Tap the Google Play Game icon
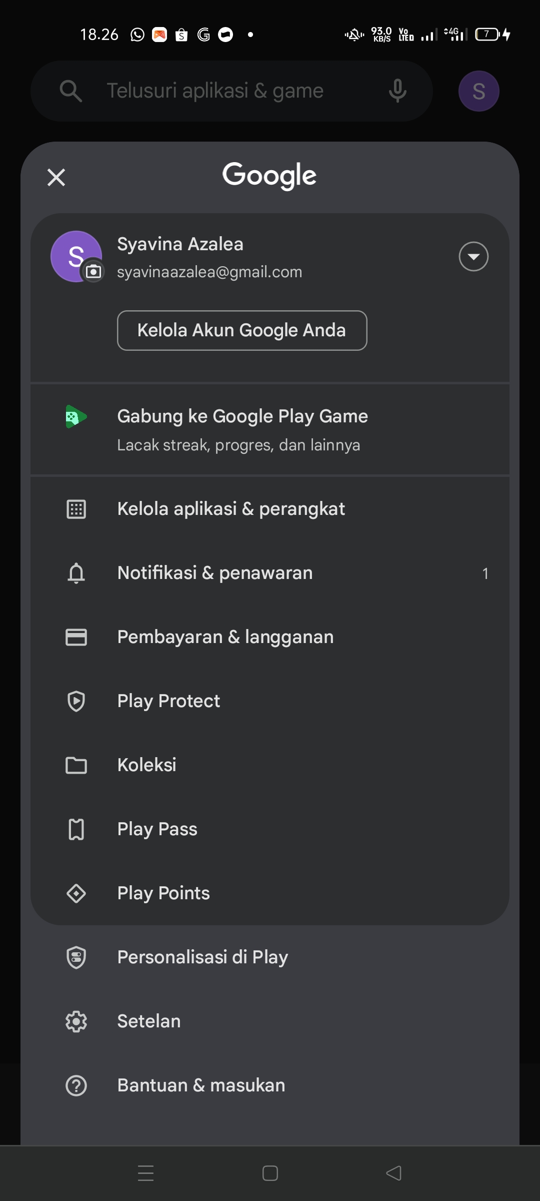Image resolution: width=540 pixels, height=1201 pixels. [76, 417]
